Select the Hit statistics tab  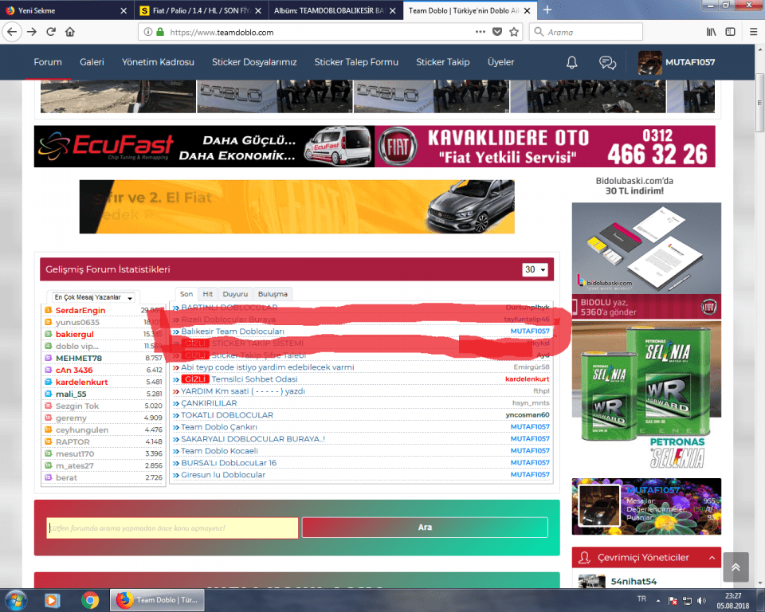207,294
